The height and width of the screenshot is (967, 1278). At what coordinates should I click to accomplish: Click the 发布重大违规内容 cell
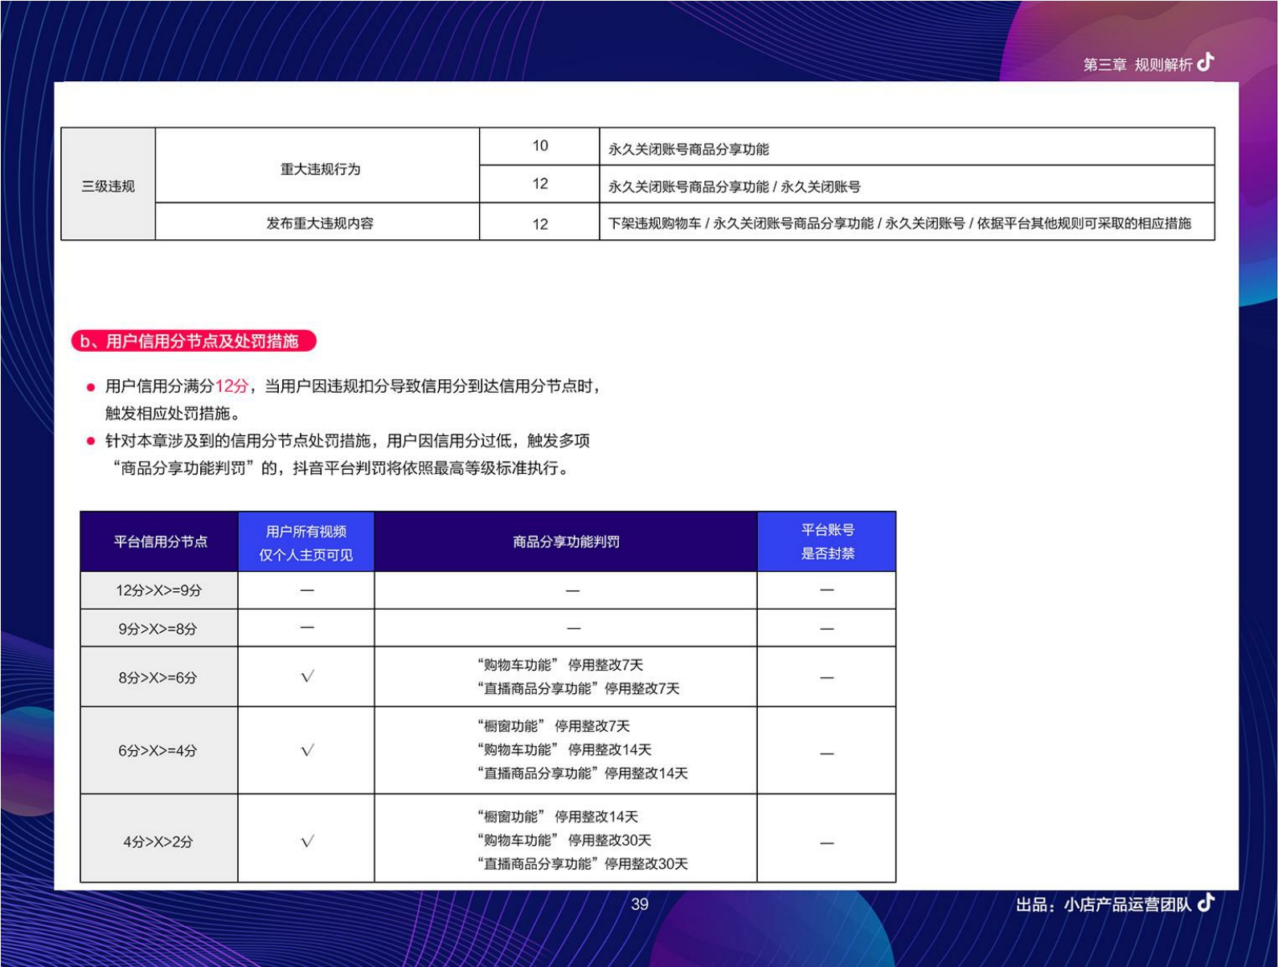[x=320, y=223]
